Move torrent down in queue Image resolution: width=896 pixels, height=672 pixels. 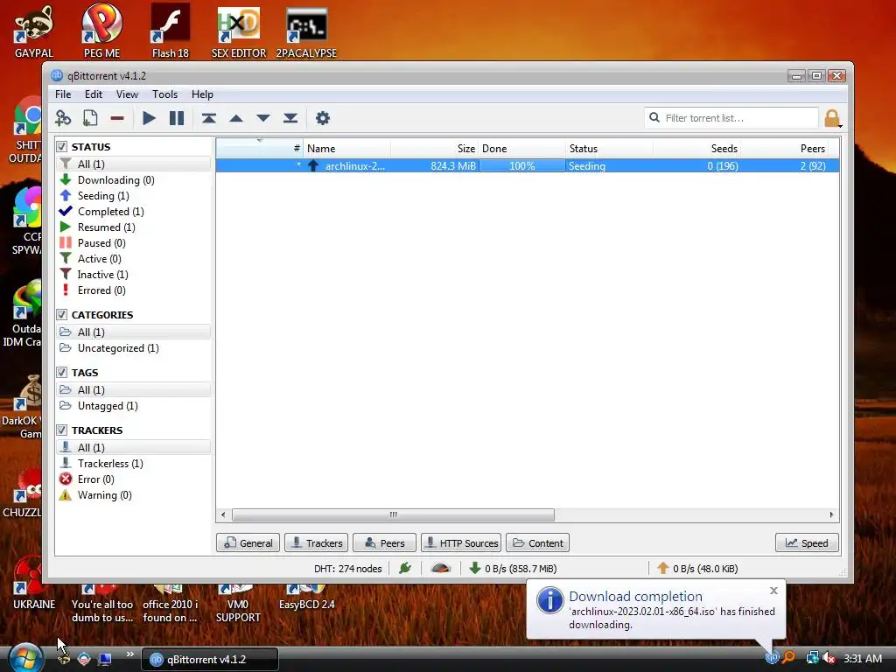tap(262, 118)
